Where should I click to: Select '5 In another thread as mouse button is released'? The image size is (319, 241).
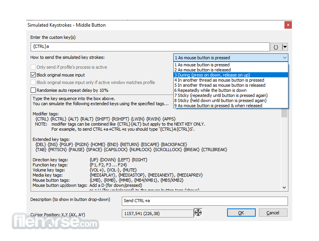pyautogui.click(x=215, y=85)
